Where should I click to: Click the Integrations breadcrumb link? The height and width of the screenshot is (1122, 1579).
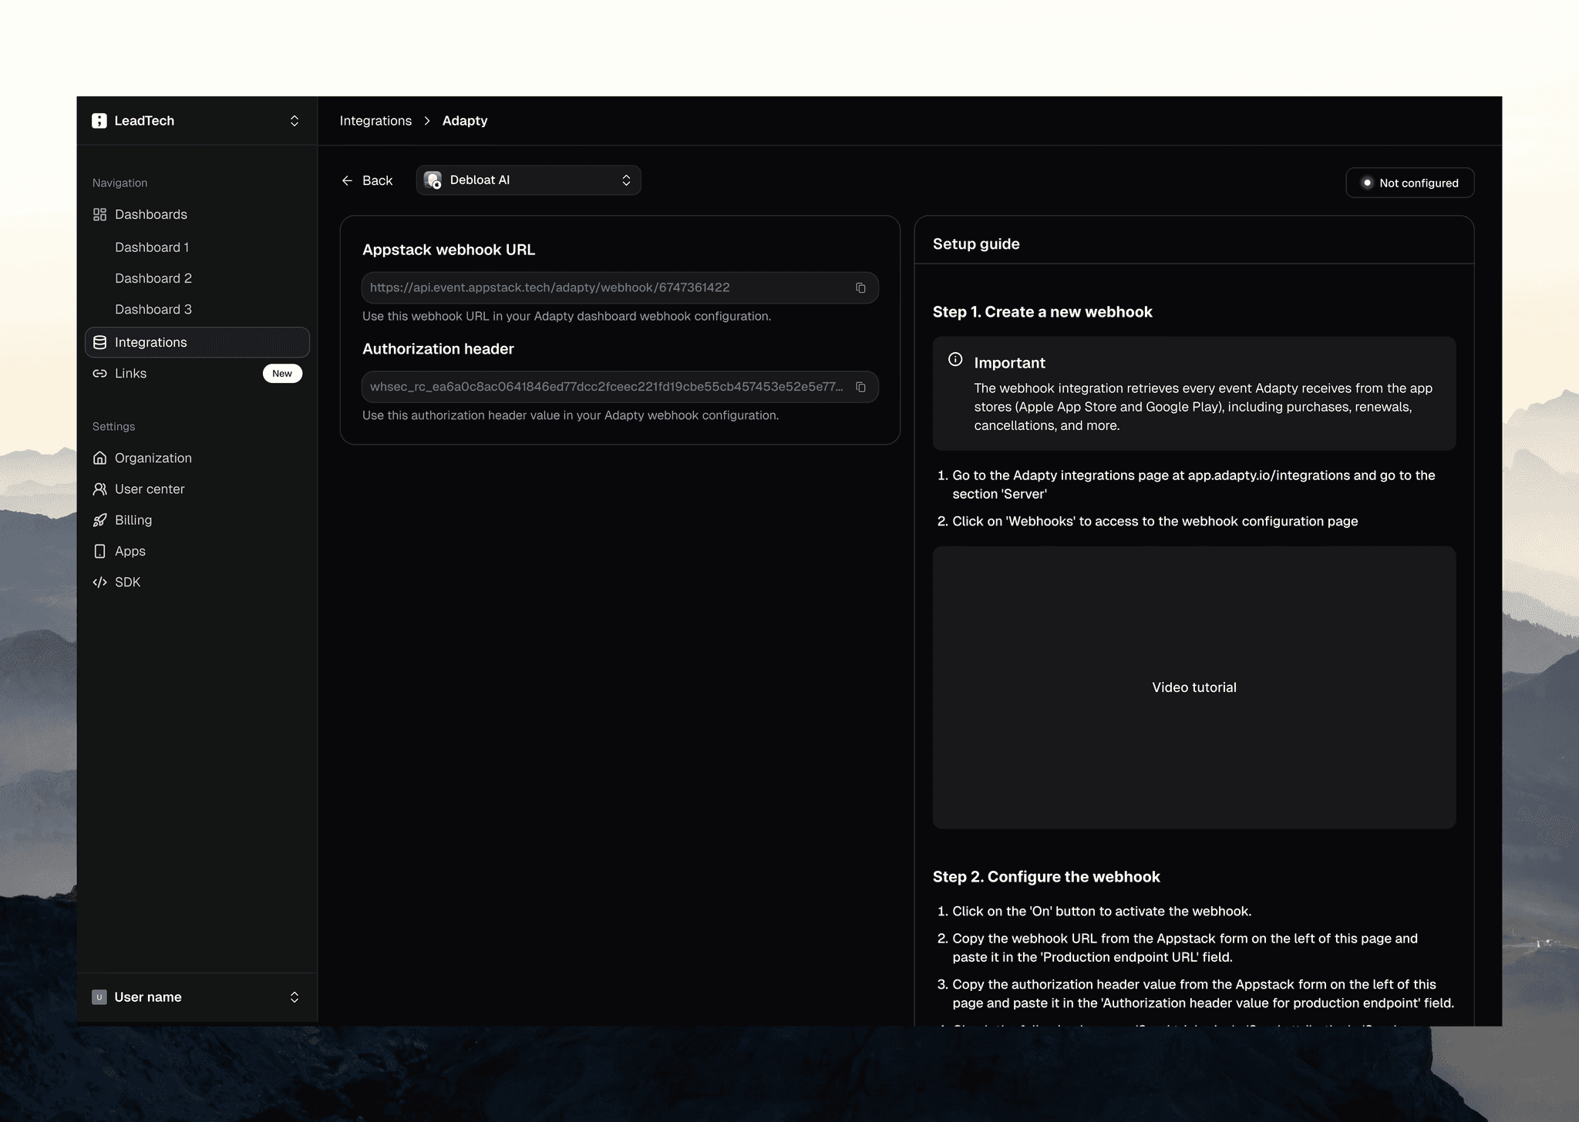tap(375, 121)
